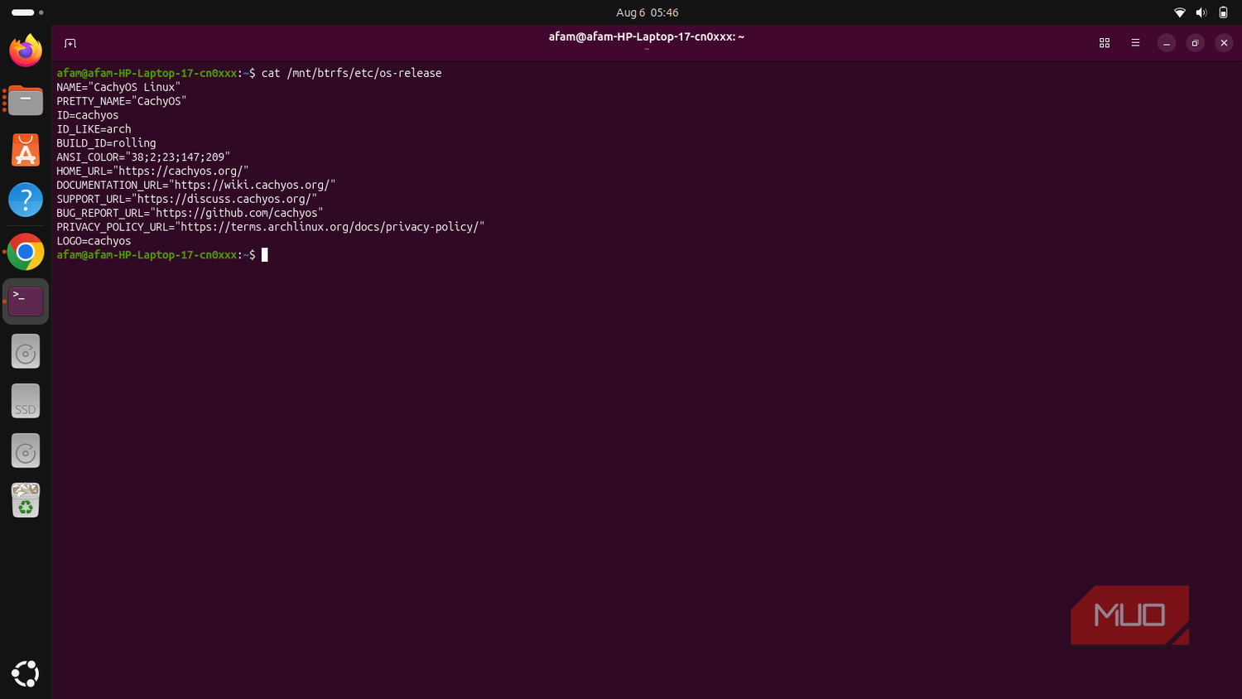
Task: Click the HOME_URL cachyos.org link
Action: (181, 171)
